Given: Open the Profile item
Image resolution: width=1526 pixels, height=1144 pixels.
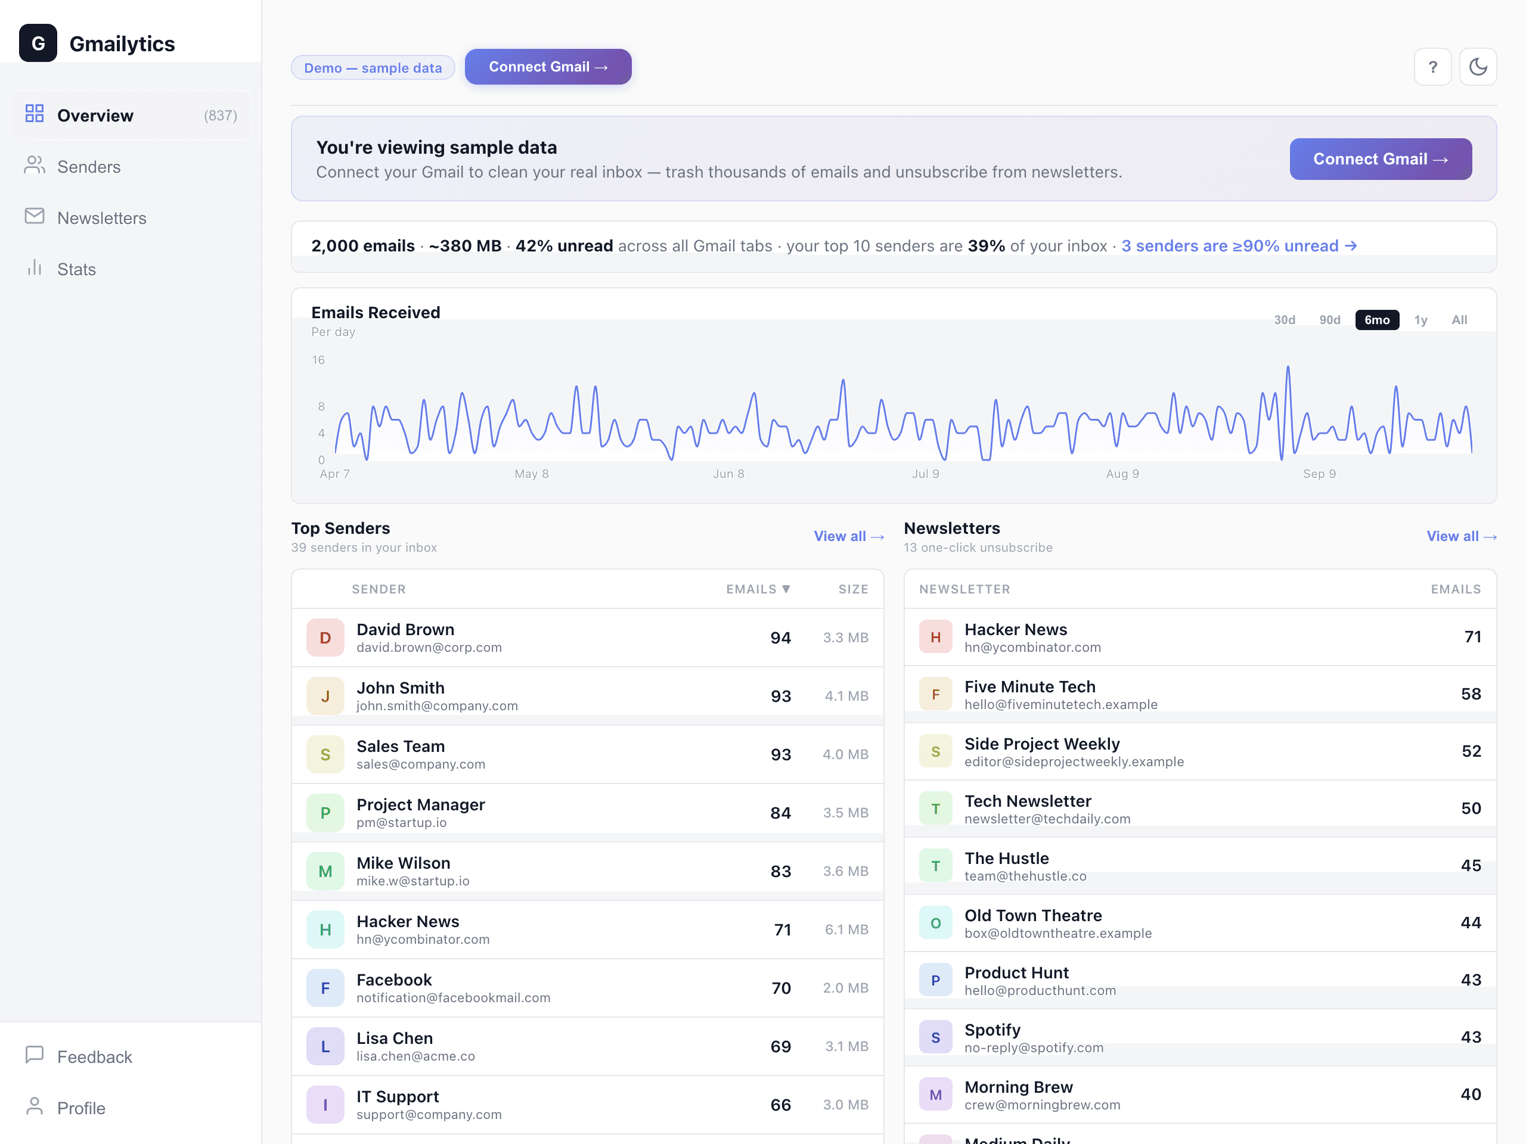Looking at the screenshot, I should (x=131, y=1108).
